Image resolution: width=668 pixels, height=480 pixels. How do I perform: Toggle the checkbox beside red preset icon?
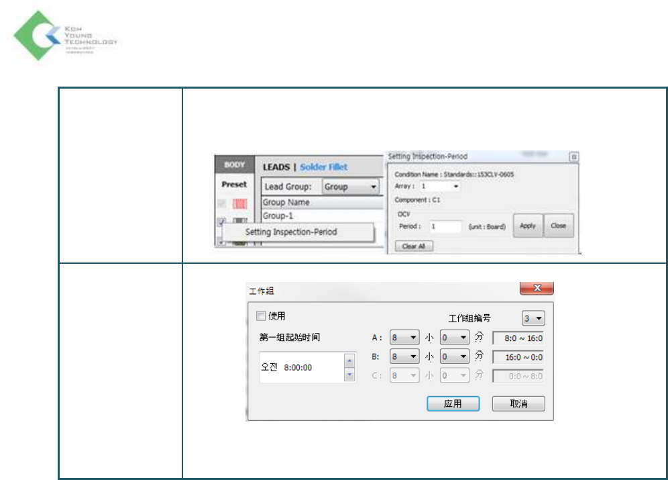pyautogui.click(x=222, y=203)
